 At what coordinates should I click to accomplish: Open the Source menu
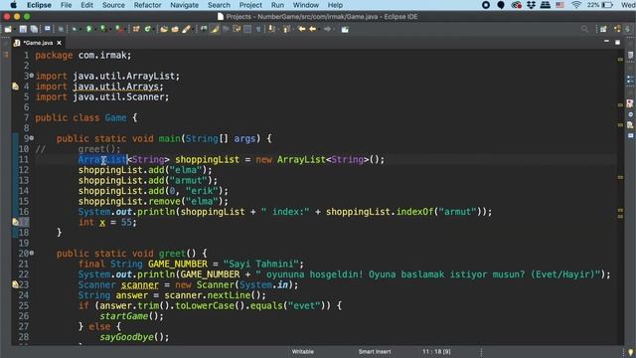point(113,5)
